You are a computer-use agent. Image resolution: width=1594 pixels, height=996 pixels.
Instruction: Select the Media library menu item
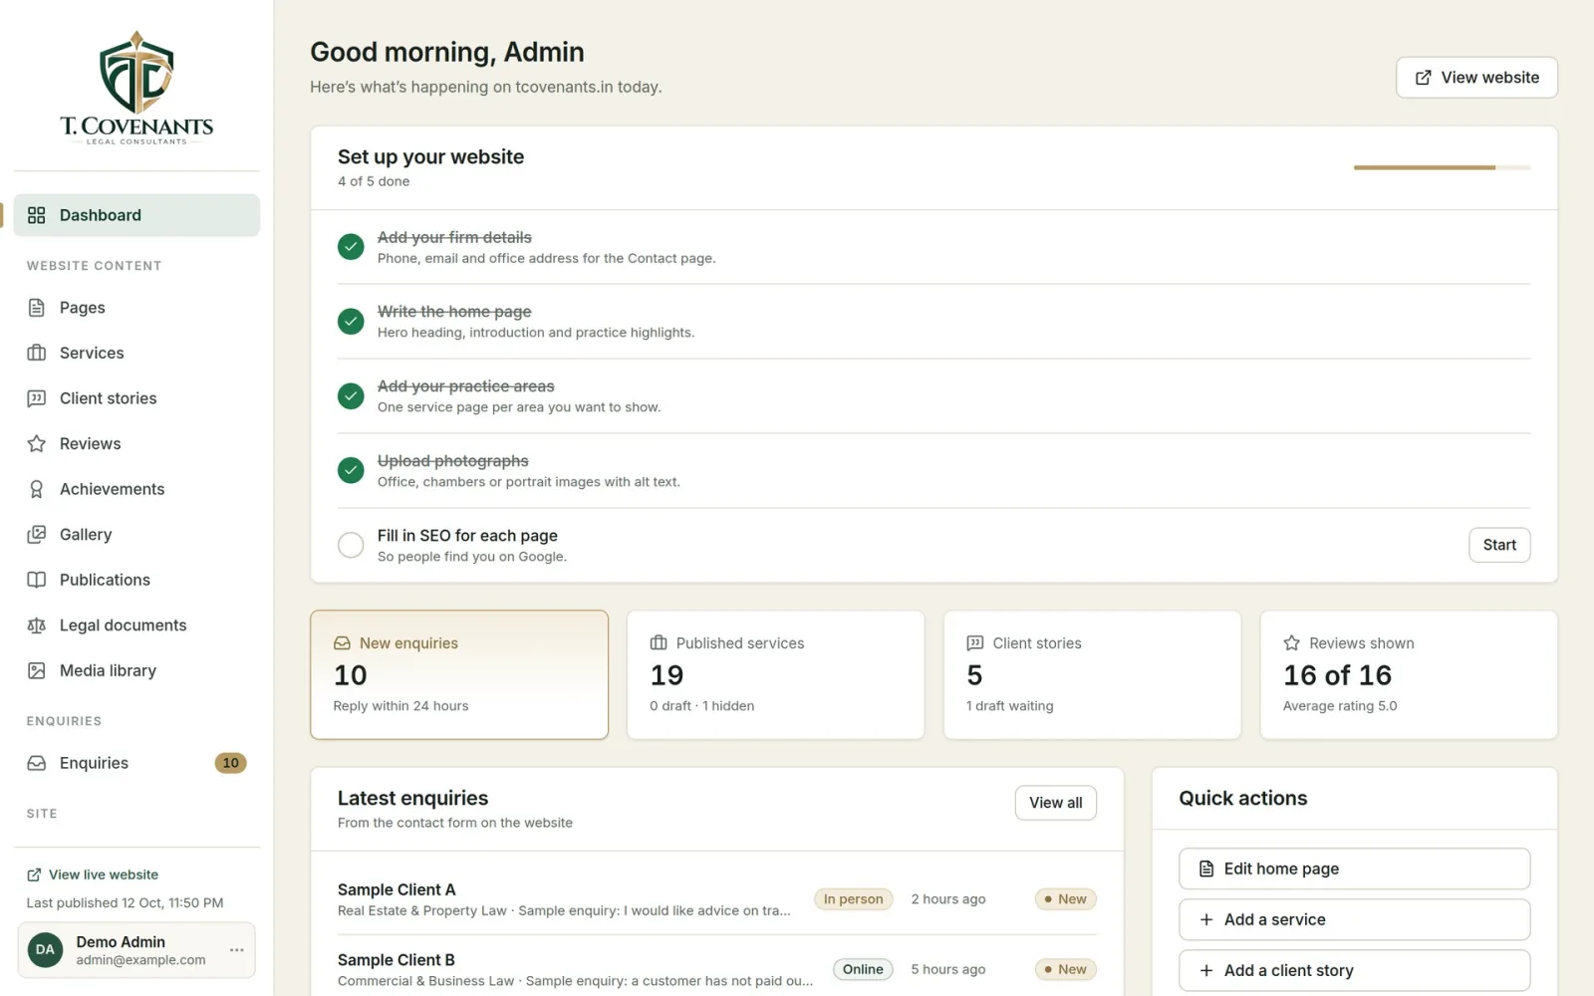[136, 671]
